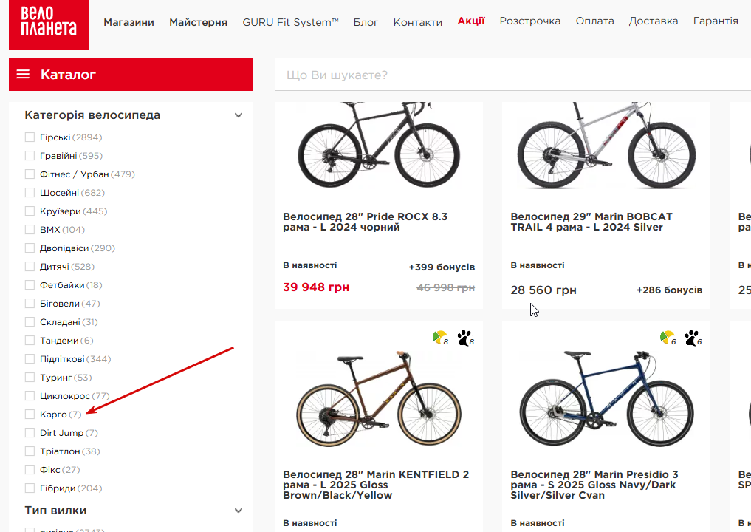Go to the Акції menu item
Viewport: 751px width, 532px height.
pyautogui.click(x=471, y=21)
